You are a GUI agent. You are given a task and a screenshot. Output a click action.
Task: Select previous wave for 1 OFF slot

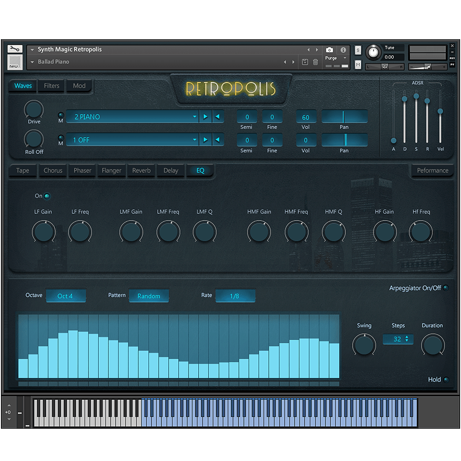point(218,140)
